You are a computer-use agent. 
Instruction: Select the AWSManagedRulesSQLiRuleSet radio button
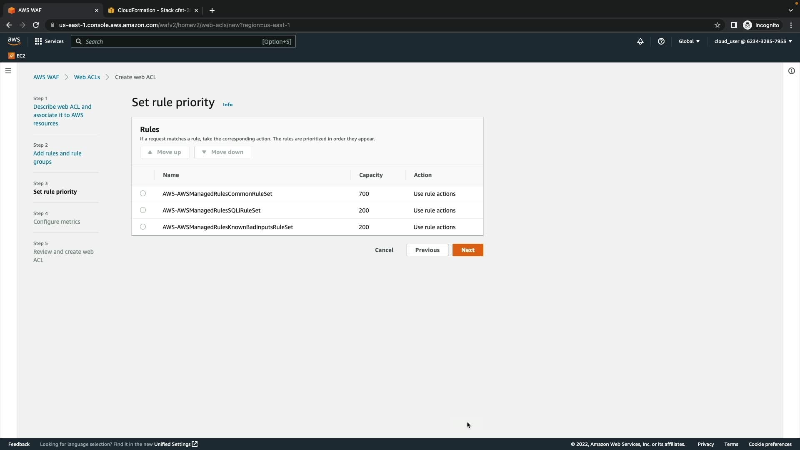143,210
